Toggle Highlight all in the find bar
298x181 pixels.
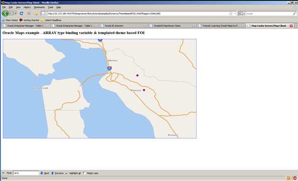(x=73, y=173)
